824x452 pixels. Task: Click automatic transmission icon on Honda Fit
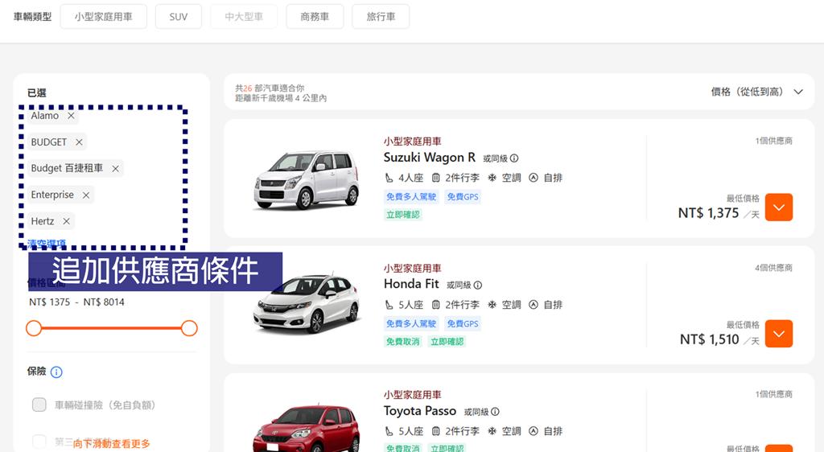534,305
